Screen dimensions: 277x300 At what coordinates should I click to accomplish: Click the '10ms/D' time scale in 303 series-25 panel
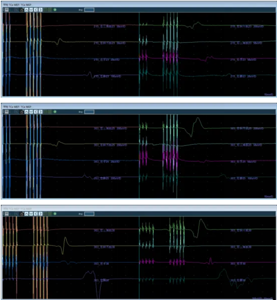[x=268, y=196]
